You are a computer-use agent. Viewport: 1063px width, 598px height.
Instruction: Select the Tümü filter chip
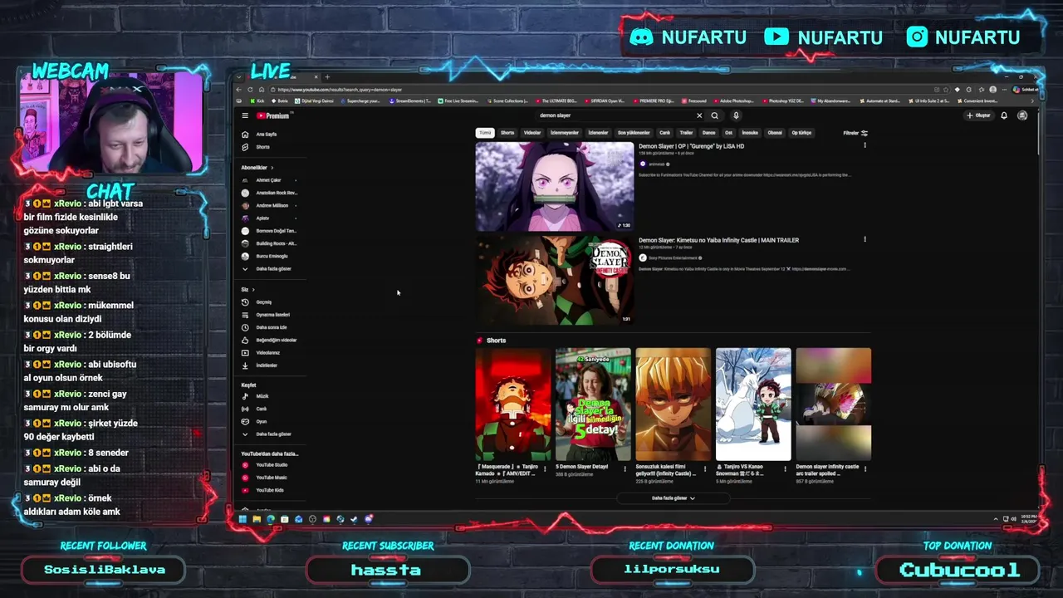pos(485,133)
